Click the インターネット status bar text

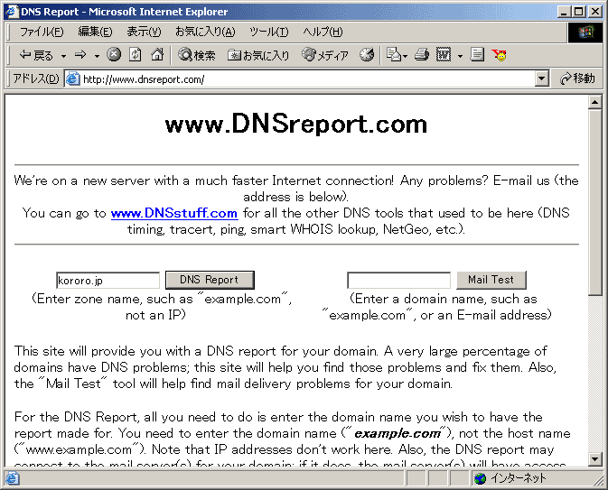click(x=519, y=479)
